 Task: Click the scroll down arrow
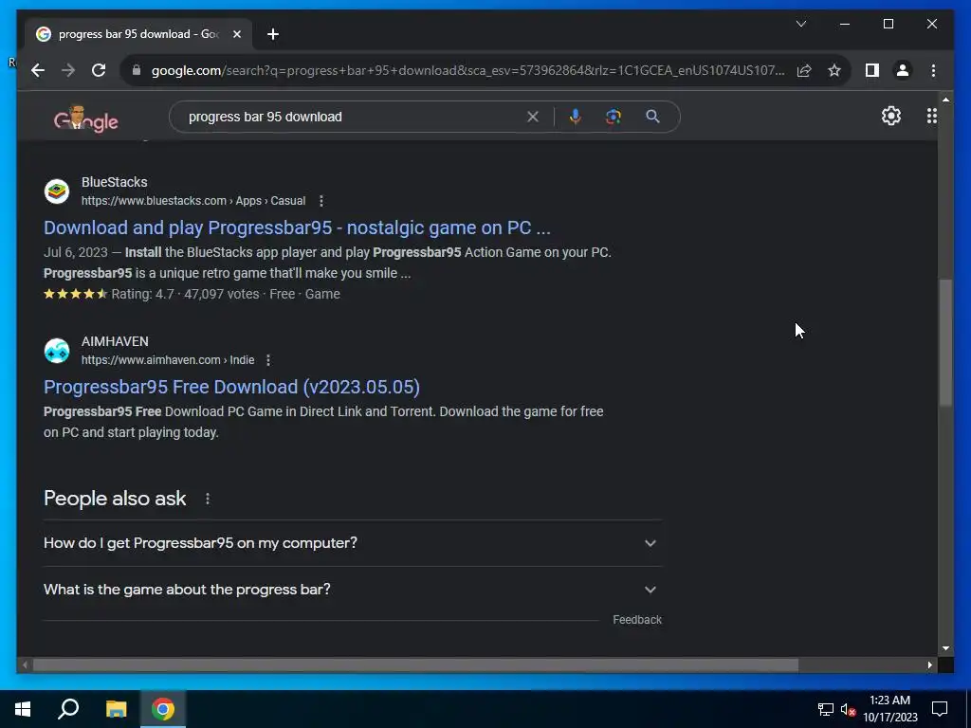(x=945, y=648)
